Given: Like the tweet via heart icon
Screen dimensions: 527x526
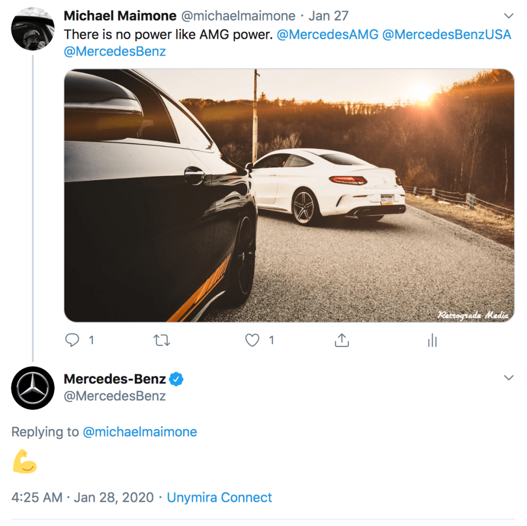Looking at the screenshot, I should tap(252, 340).
